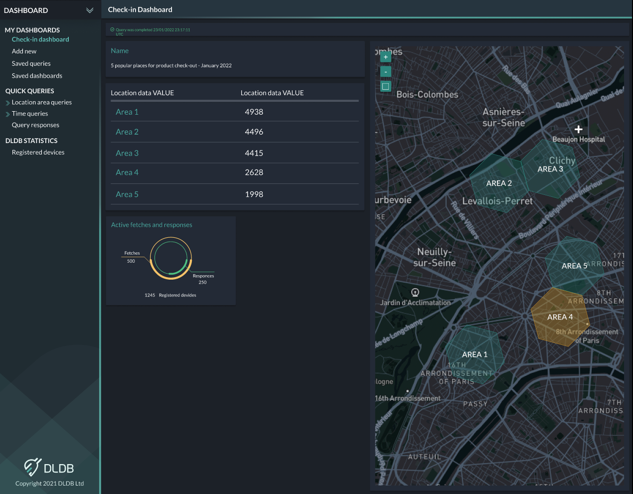Click Check-in Dashboard header title
This screenshot has height=494, width=633.
tap(140, 9)
